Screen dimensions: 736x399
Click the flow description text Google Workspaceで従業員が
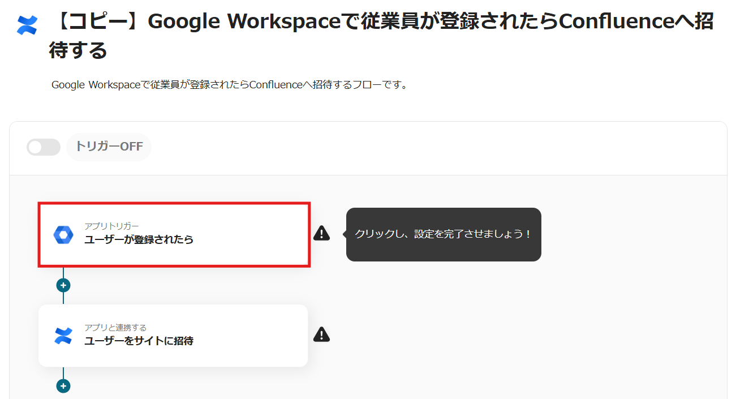(x=230, y=85)
